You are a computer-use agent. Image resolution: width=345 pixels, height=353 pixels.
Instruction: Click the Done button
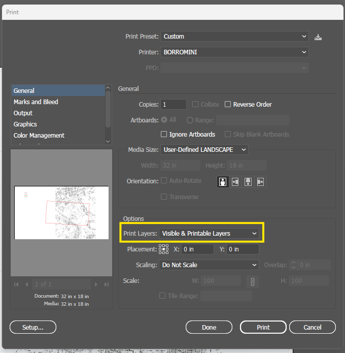click(x=209, y=327)
